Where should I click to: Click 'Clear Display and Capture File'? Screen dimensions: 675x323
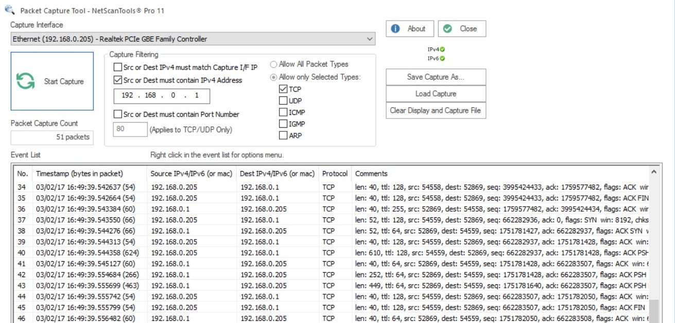tap(435, 110)
